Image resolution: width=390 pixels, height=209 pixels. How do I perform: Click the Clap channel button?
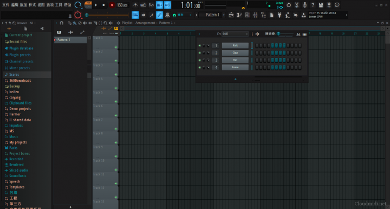tap(235, 53)
